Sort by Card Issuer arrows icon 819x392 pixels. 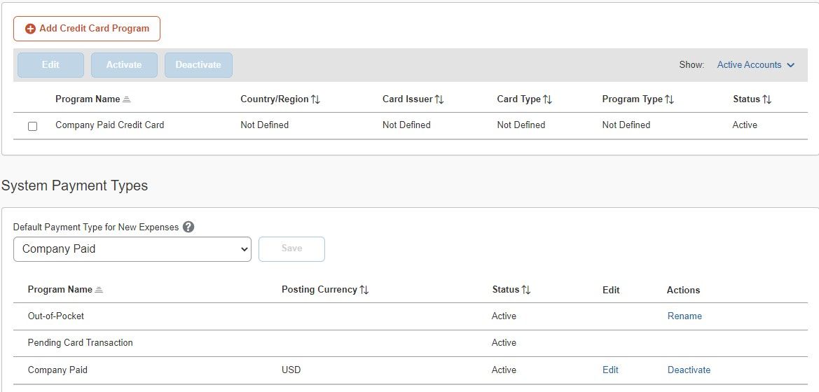[x=439, y=99]
